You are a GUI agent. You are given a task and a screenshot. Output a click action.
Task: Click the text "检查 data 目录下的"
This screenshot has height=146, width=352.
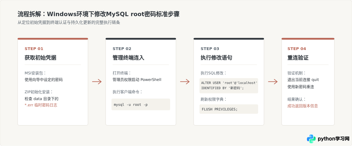(x=42, y=99)
